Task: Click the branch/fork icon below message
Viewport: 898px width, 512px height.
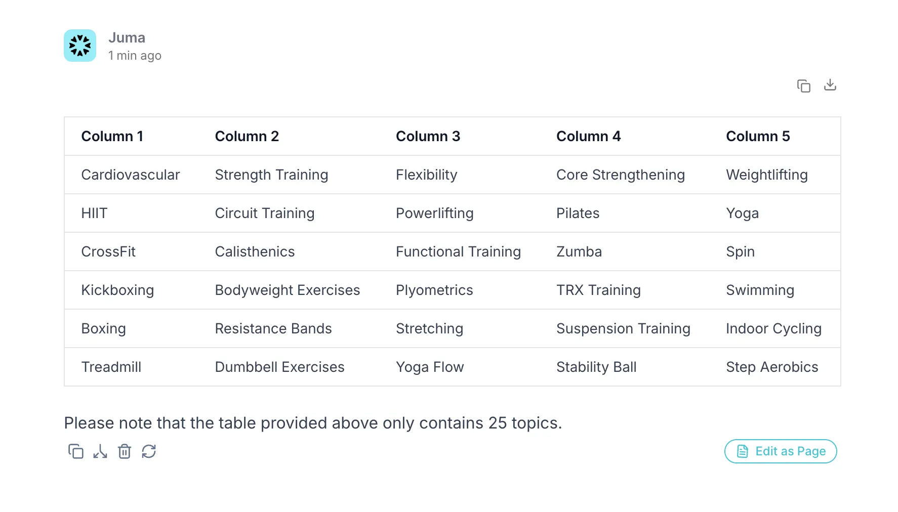Action: click(x=100, y=451)
